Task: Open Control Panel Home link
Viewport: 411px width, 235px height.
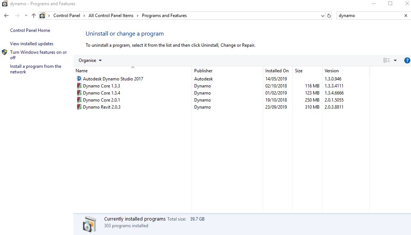Action: (30, 30)
